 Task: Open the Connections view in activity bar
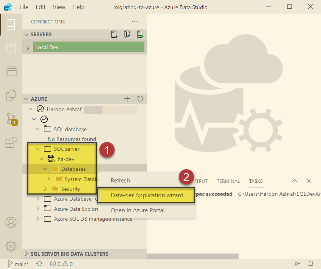tap(11, 25)
